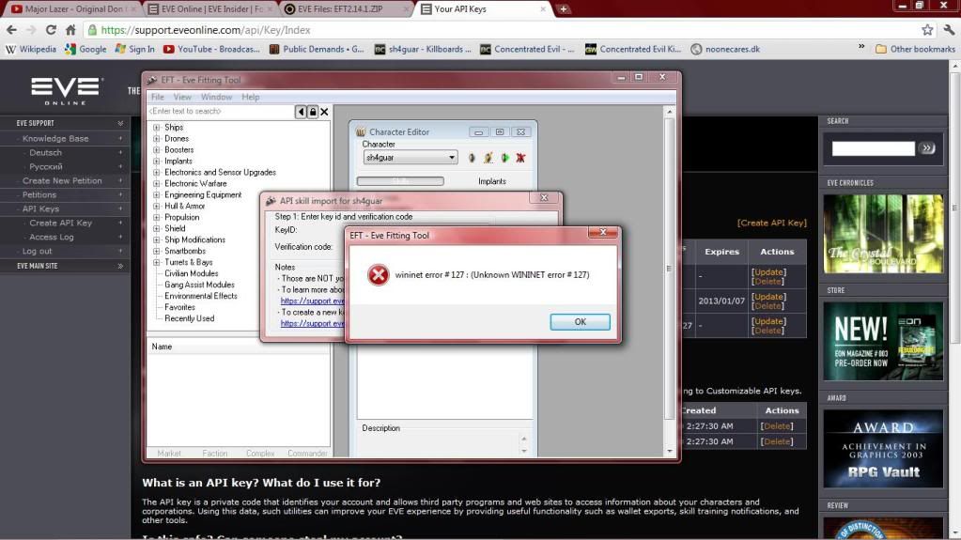The image size is (961, 540).
Task: Bookmark this page with the star icon
Action: point(927,30)
